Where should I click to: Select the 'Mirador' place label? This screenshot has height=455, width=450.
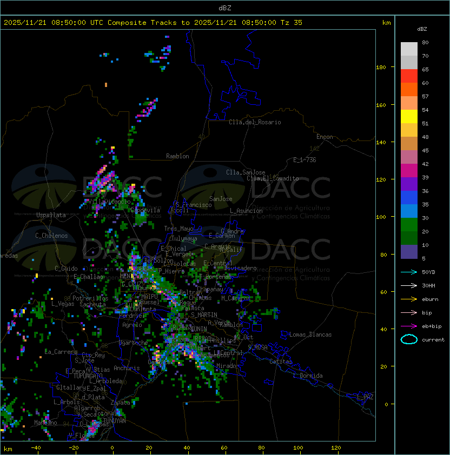228,366
